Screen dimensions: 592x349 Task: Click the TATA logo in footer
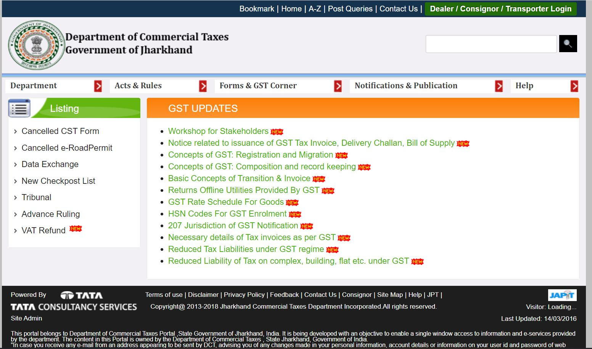[82, 295]
